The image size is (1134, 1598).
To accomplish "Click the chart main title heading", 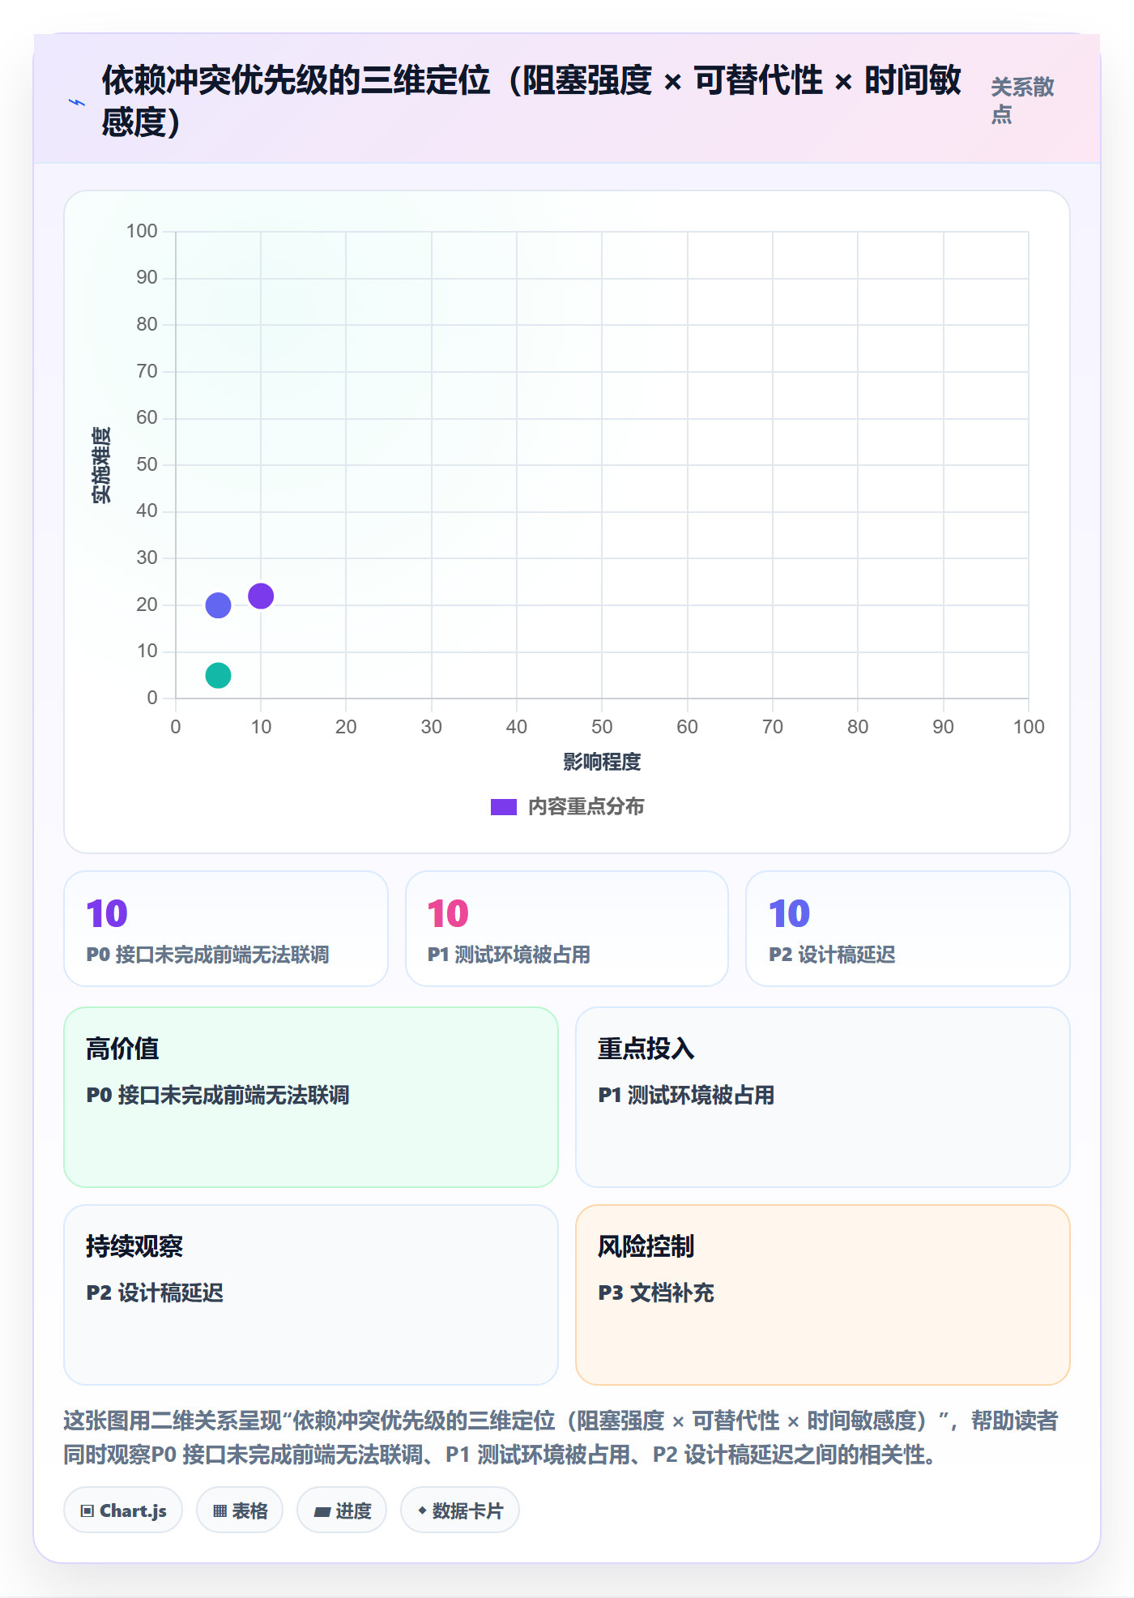I will (531, 100).
